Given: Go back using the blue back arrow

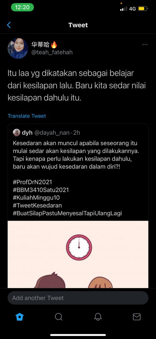Looking at the screenshot, I should (9, 25).
